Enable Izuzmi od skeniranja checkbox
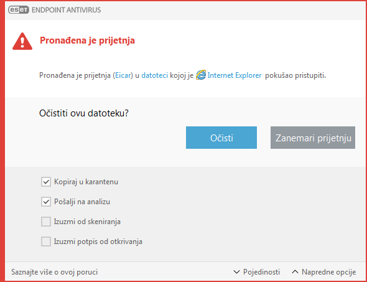 pos(46,222)
